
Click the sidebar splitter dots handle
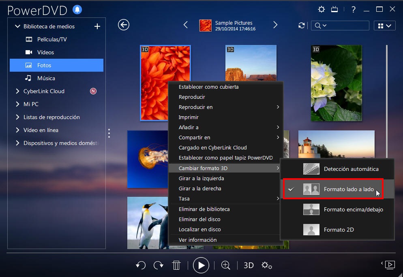(109, 133)
